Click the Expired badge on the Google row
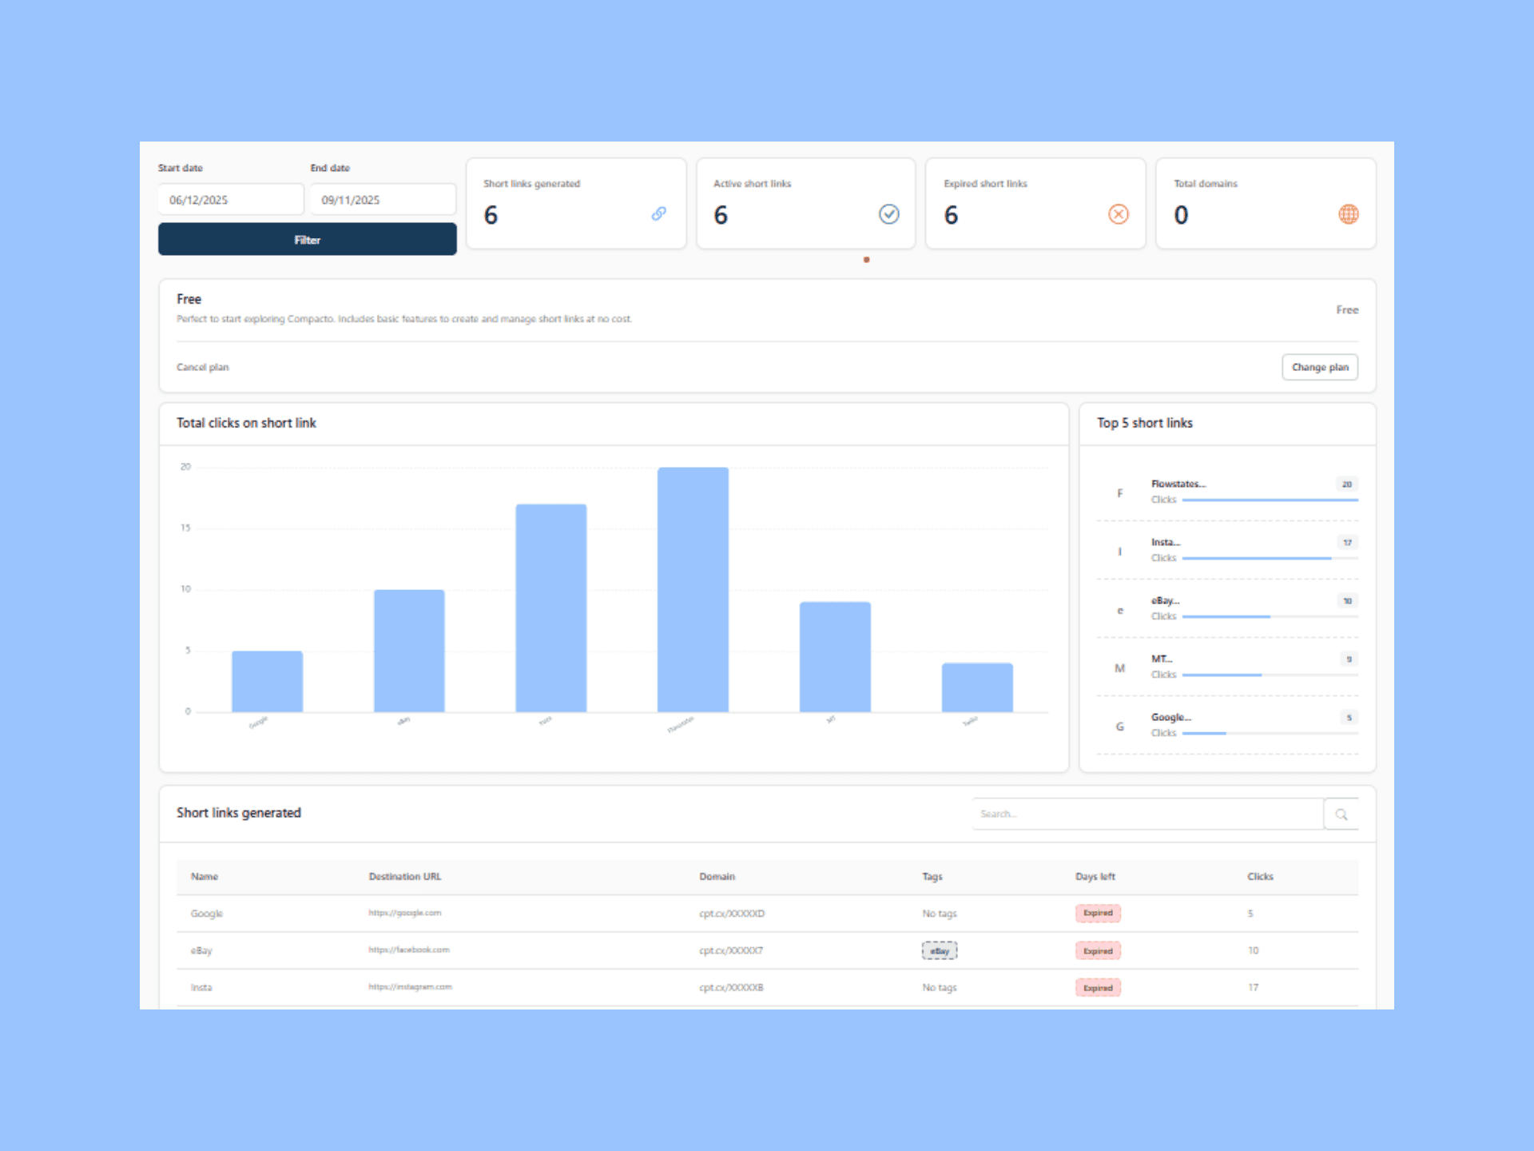Image resolution: width=1534 pixels, height=1151 pixels. coord(1098,913)
